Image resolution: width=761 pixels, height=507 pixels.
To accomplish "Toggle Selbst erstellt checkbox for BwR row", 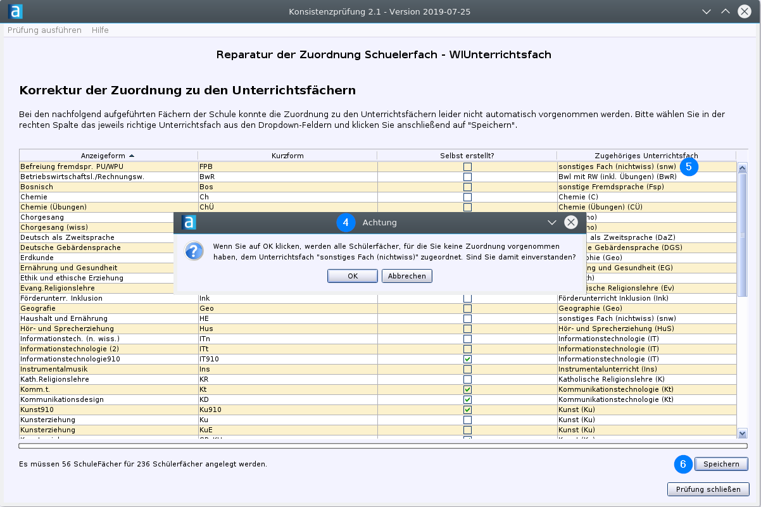I will (467, 177).
